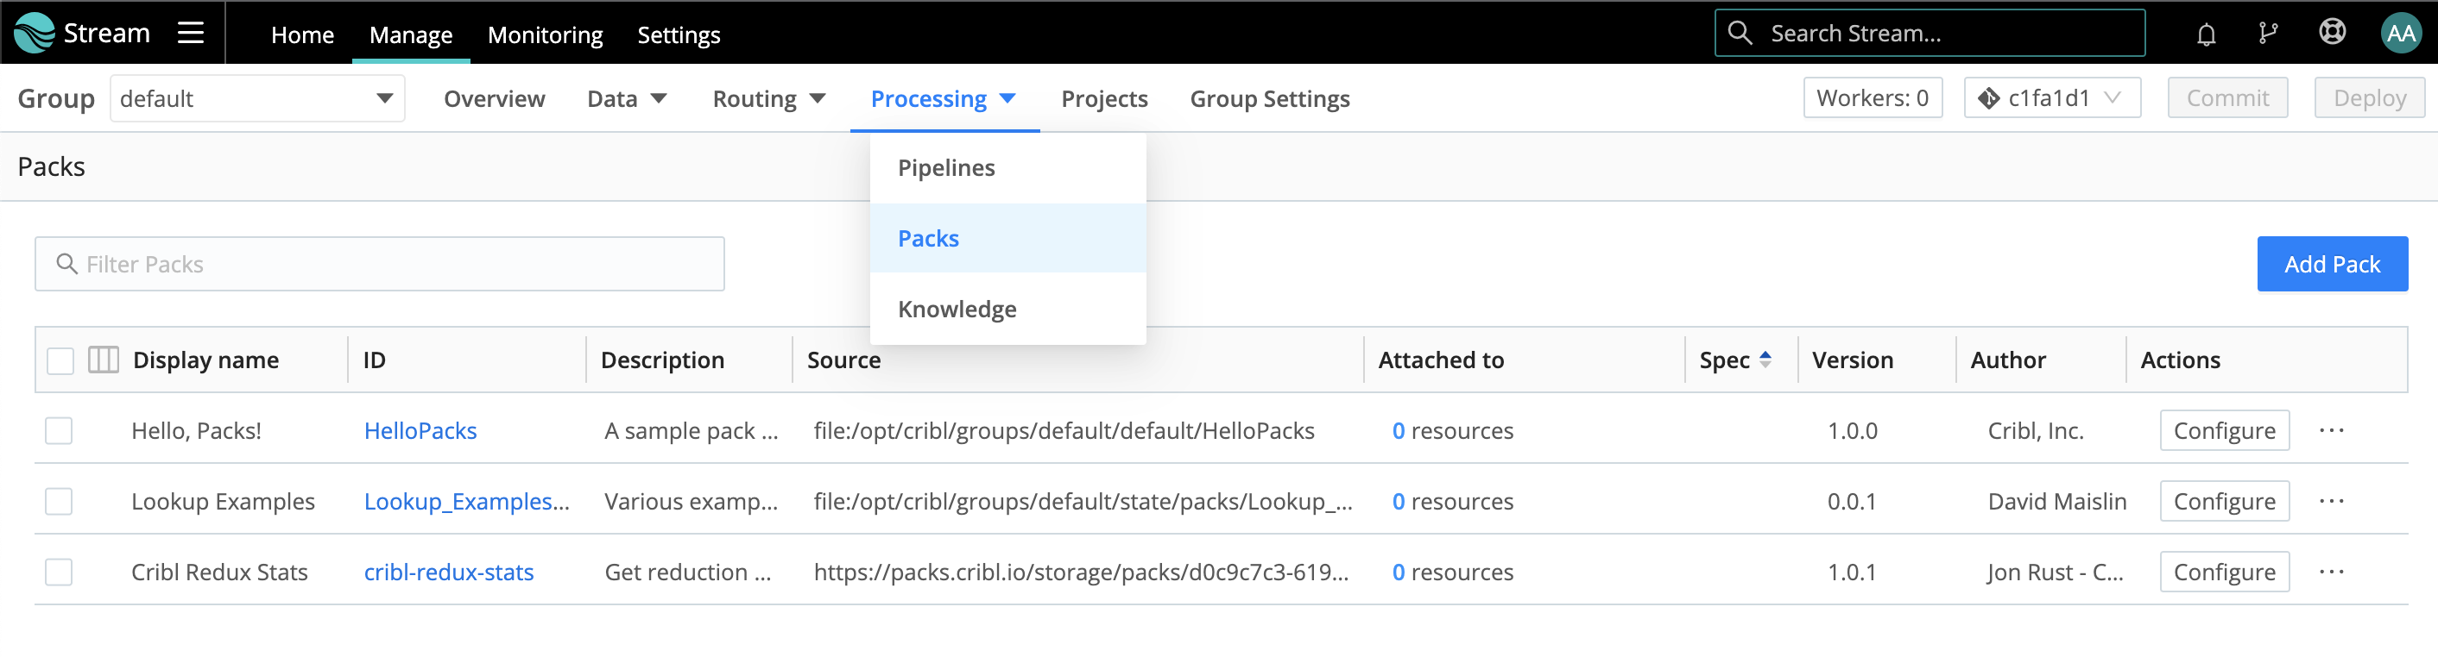Click the Cribl Stream logo icon
The height and width of the screenshot is (657, 2438).
click(35, 33)
